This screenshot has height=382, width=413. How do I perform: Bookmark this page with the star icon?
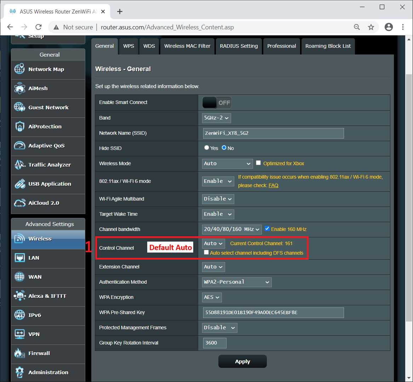tap(371, 27)
